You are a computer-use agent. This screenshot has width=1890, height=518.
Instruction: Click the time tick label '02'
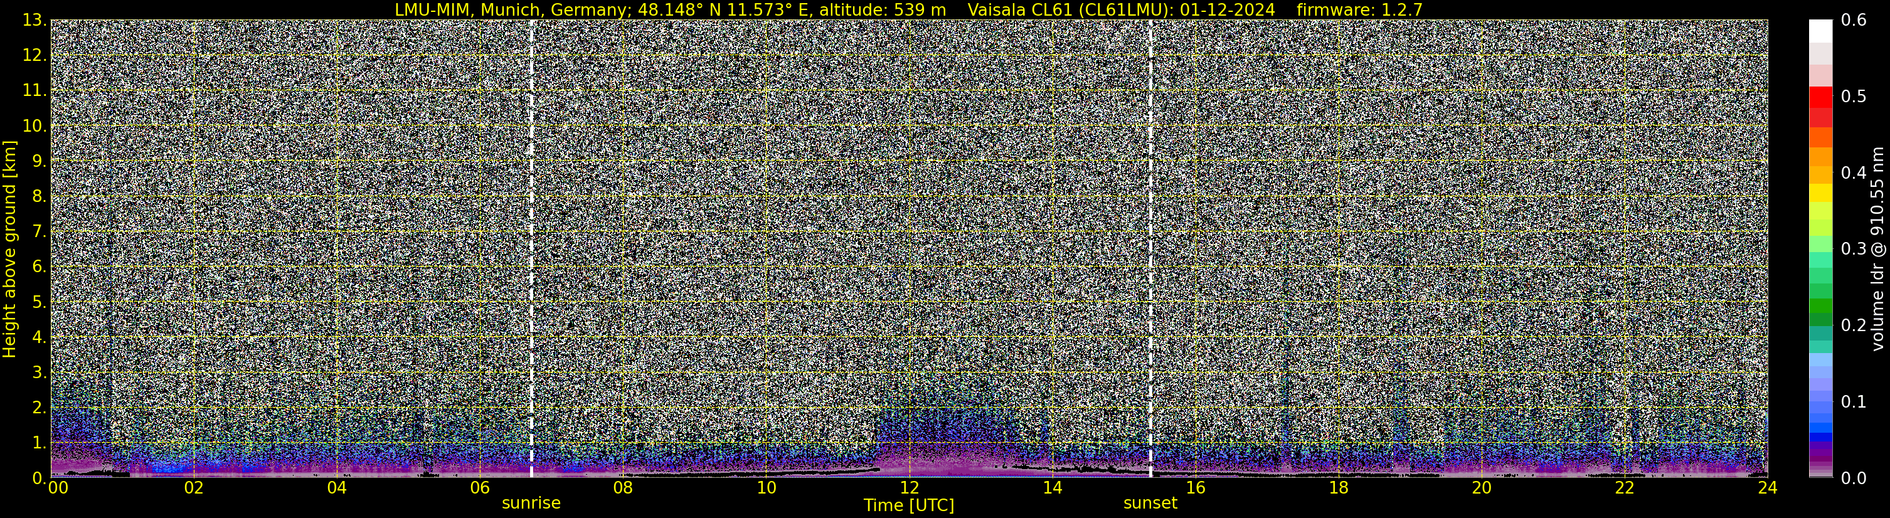pyautogui.click(x=194, y=488)
